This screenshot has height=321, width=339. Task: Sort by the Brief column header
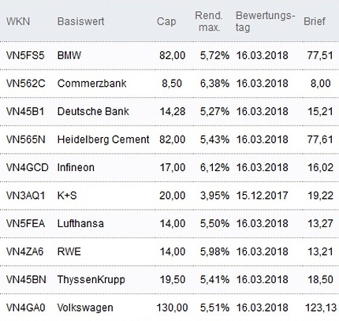315,21
